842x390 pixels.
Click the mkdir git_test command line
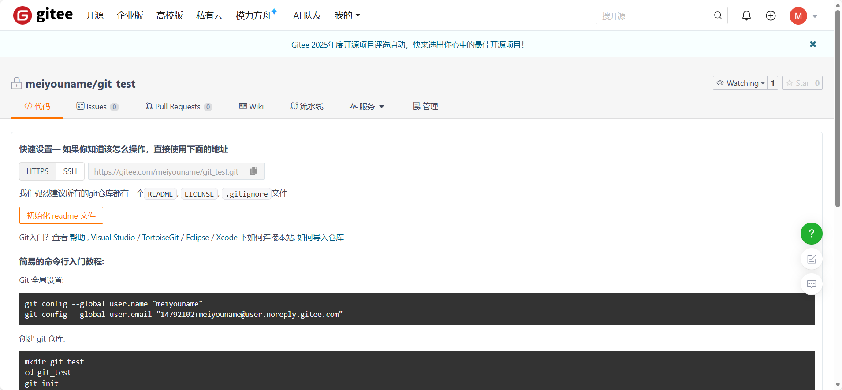point(54,362)
